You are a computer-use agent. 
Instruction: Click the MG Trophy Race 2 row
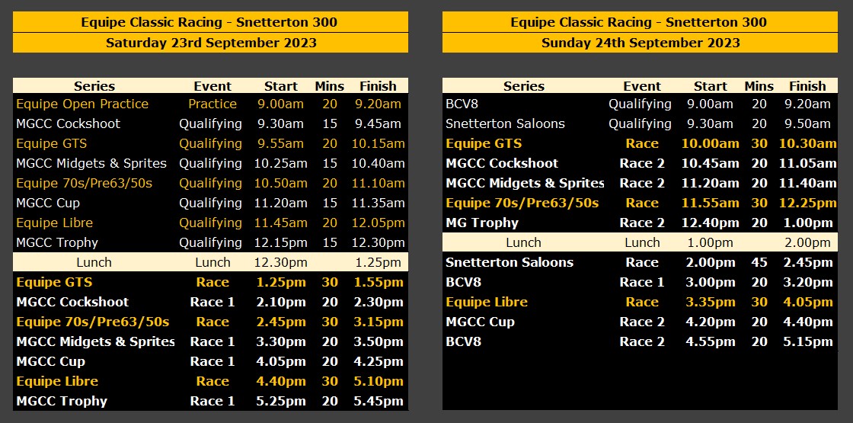click(640, 223)
